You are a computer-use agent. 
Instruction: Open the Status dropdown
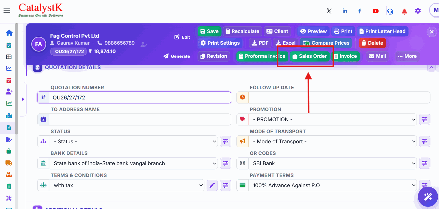click(x=134, y=141)
